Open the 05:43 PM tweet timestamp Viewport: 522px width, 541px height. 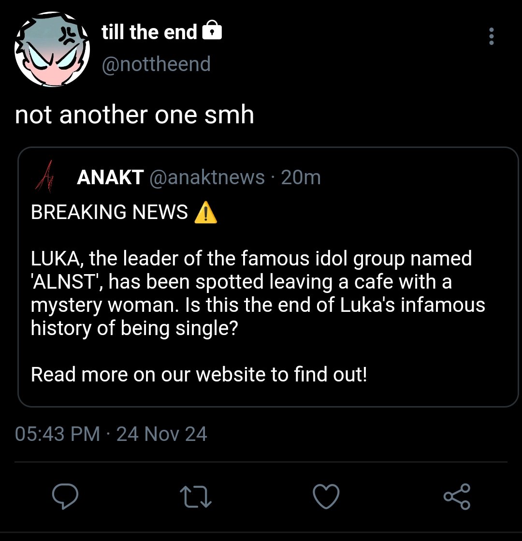click(57, 434)
